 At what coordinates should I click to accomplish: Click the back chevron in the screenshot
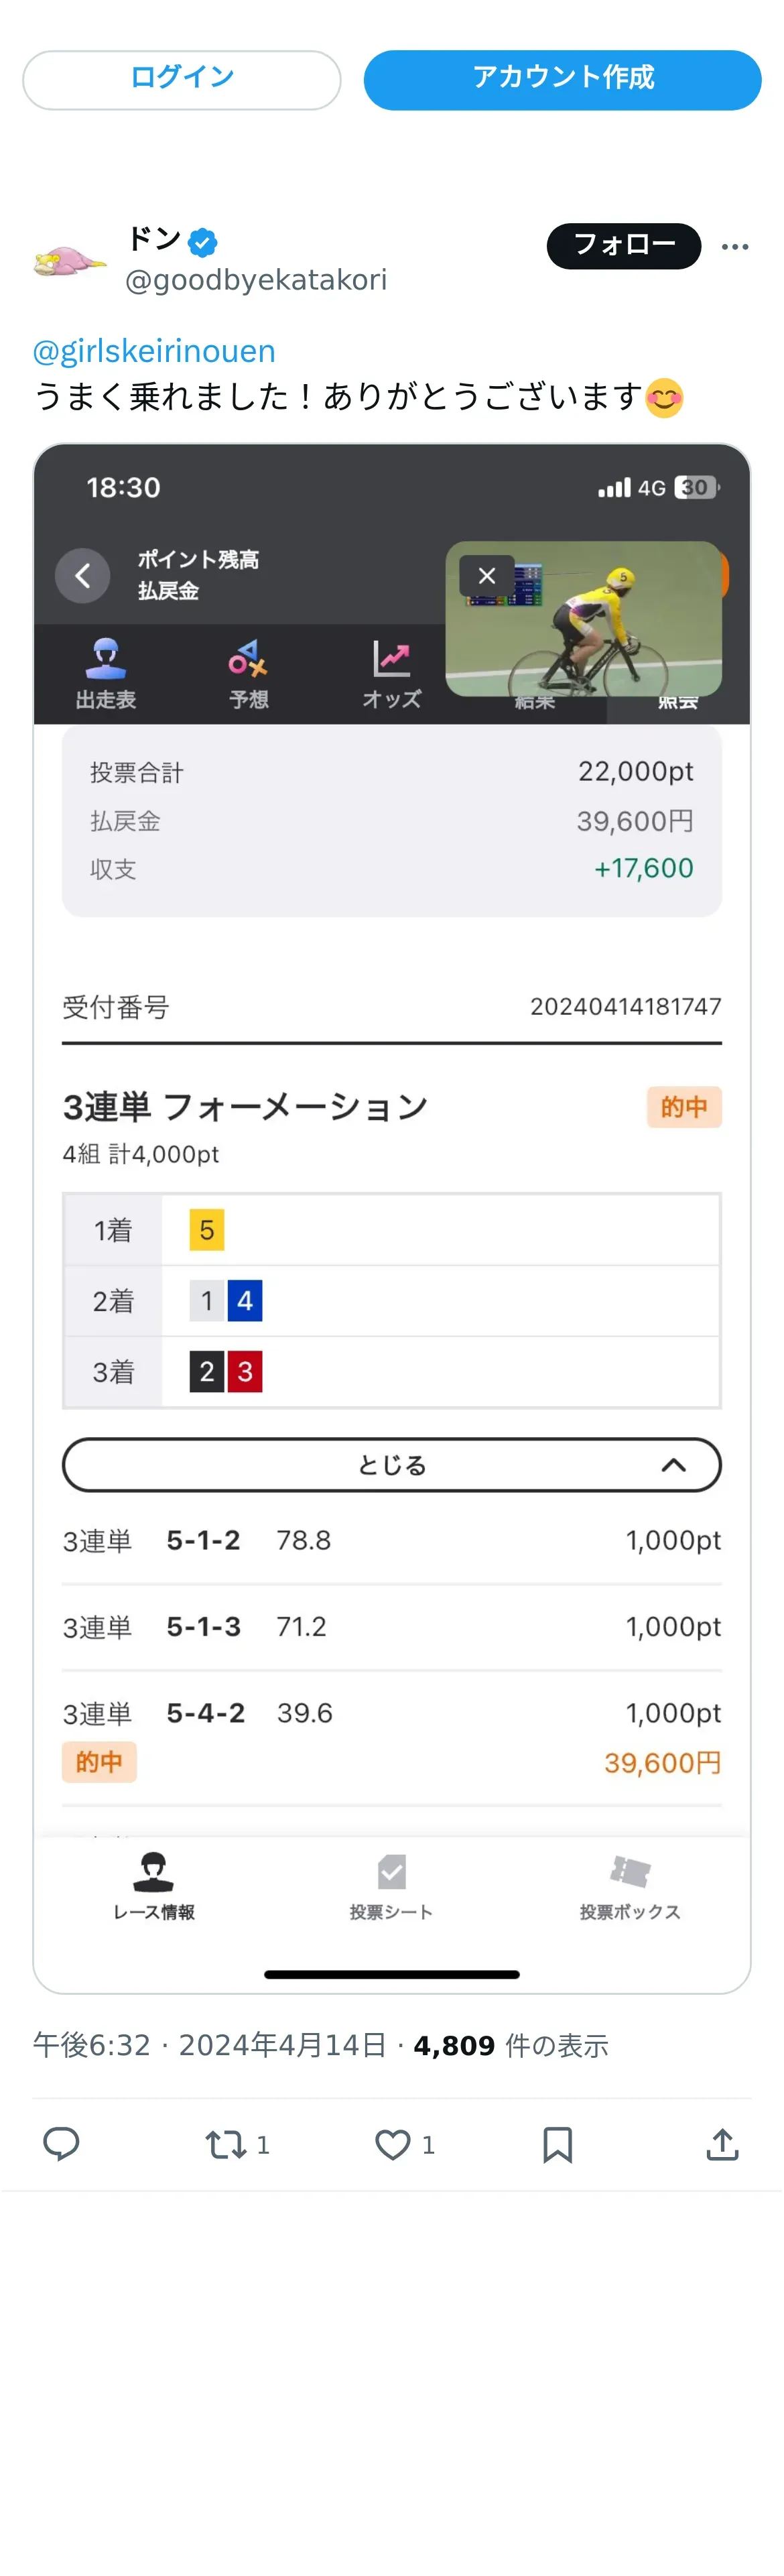tap(83, 575)
